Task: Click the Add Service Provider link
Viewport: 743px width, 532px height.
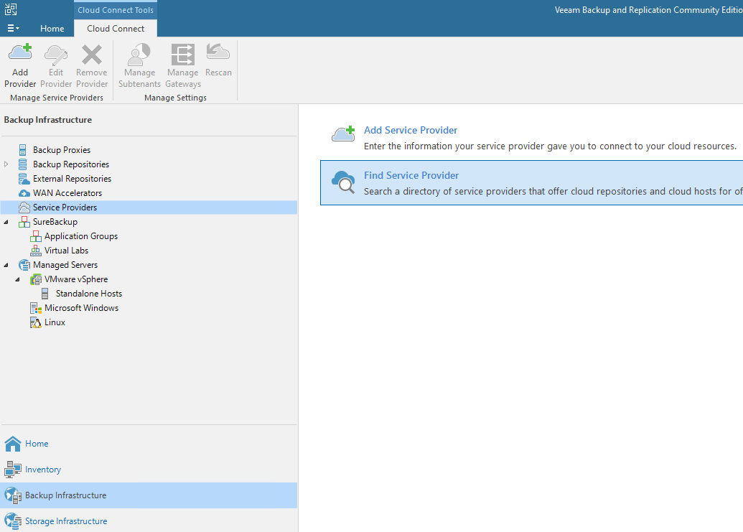Action: click(411, 130)
